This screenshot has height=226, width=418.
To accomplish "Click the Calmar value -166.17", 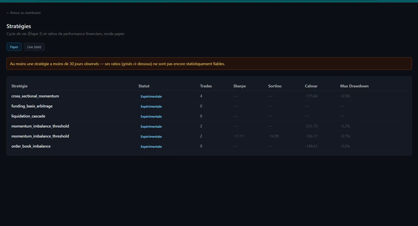I will (311, 136).
